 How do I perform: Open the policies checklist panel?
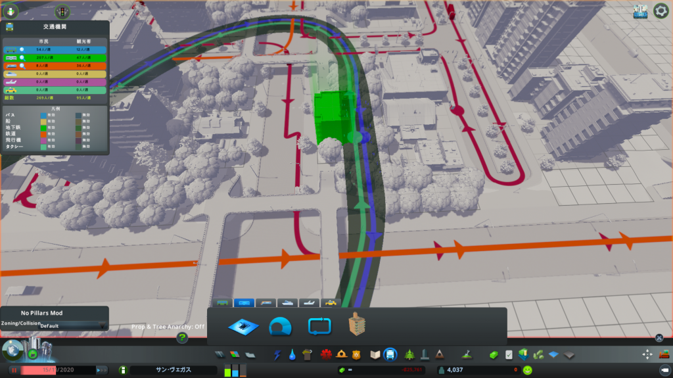509,355
